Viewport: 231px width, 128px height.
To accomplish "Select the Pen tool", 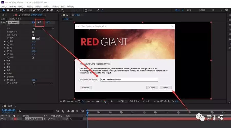I will [x=34, y=10].
